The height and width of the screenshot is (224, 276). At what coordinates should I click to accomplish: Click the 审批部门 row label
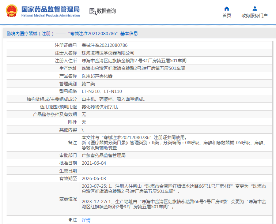(68, 156)
